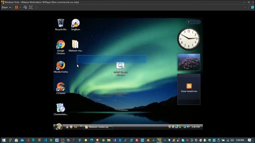Select the Mozilla Firefox desktop shortcut
The width and height of the screenshot is (255, 143).
(x=61, y=67)
